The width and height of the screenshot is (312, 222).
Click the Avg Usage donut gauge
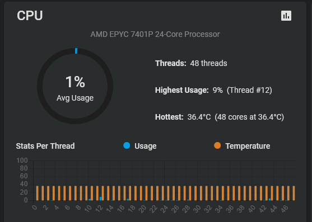(75, 86)
